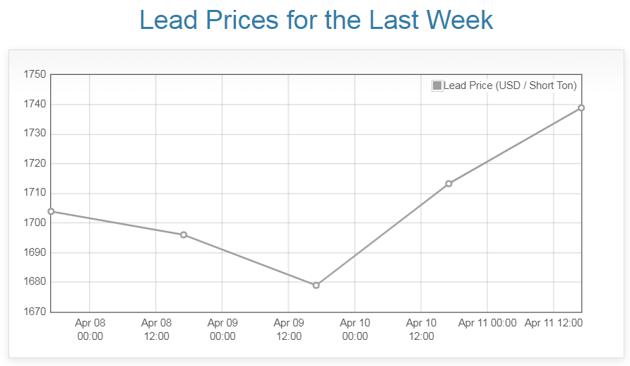630x366 pixels.
Task: Select the 1670 y-axis value
Action: 35,312
